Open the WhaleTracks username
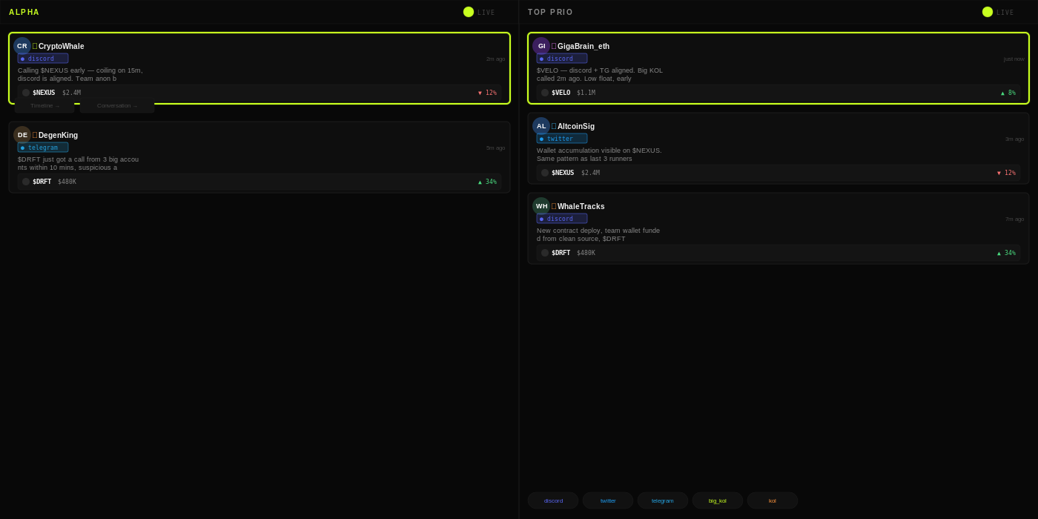The width and height of the screenshot is (1038, 519). coord(581,206)
